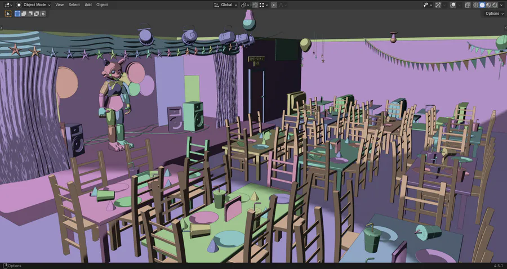507x269 pixels.
Task: Open the object types visibility dropdown
Action: point(428,5)
